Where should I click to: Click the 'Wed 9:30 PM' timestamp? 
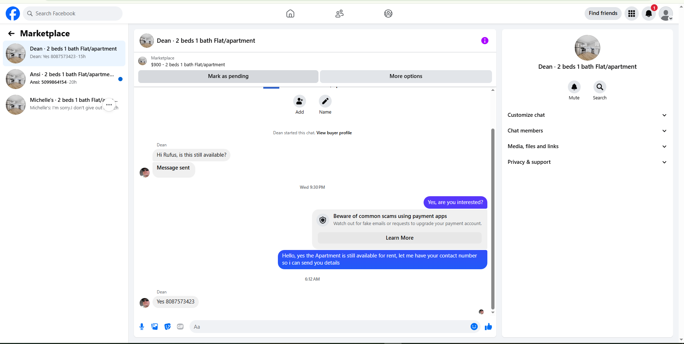point(312,187)
